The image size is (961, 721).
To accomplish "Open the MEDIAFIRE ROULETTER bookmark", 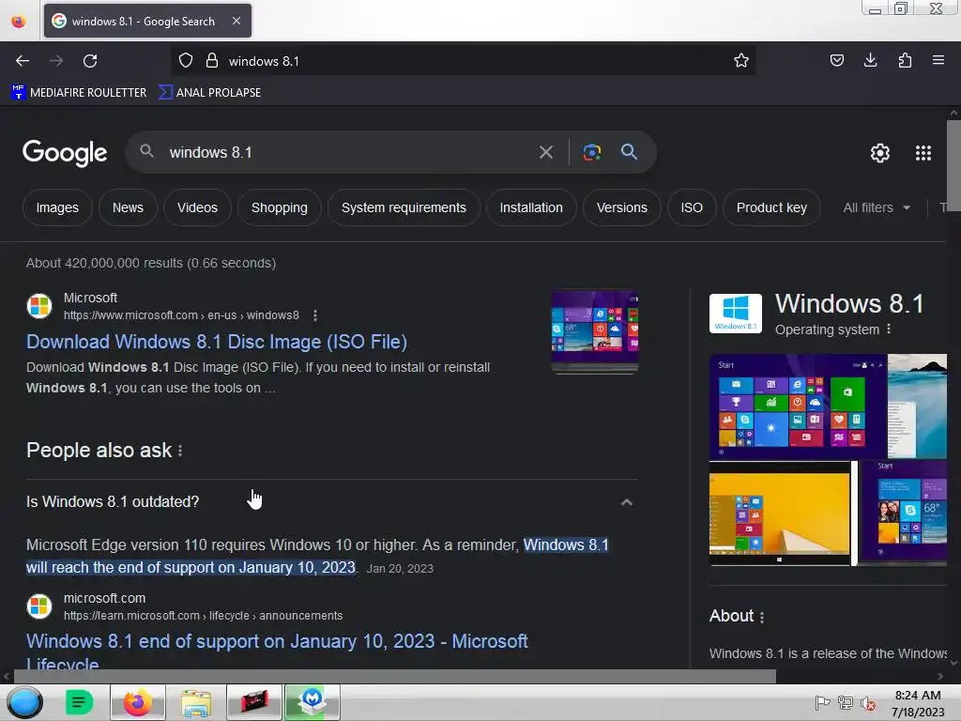I will click(79, 93).
